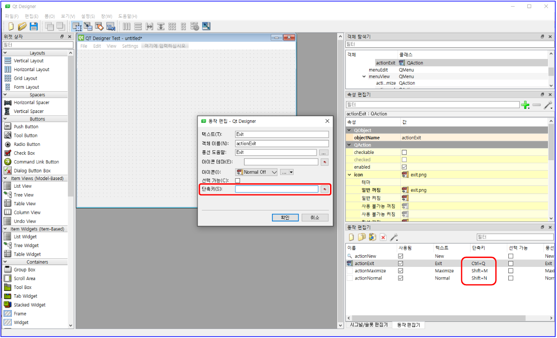This screenshot has width=557, height=338.
Task: Confirm the dialog with 확인 button
Action: click(x=285, y=217)
